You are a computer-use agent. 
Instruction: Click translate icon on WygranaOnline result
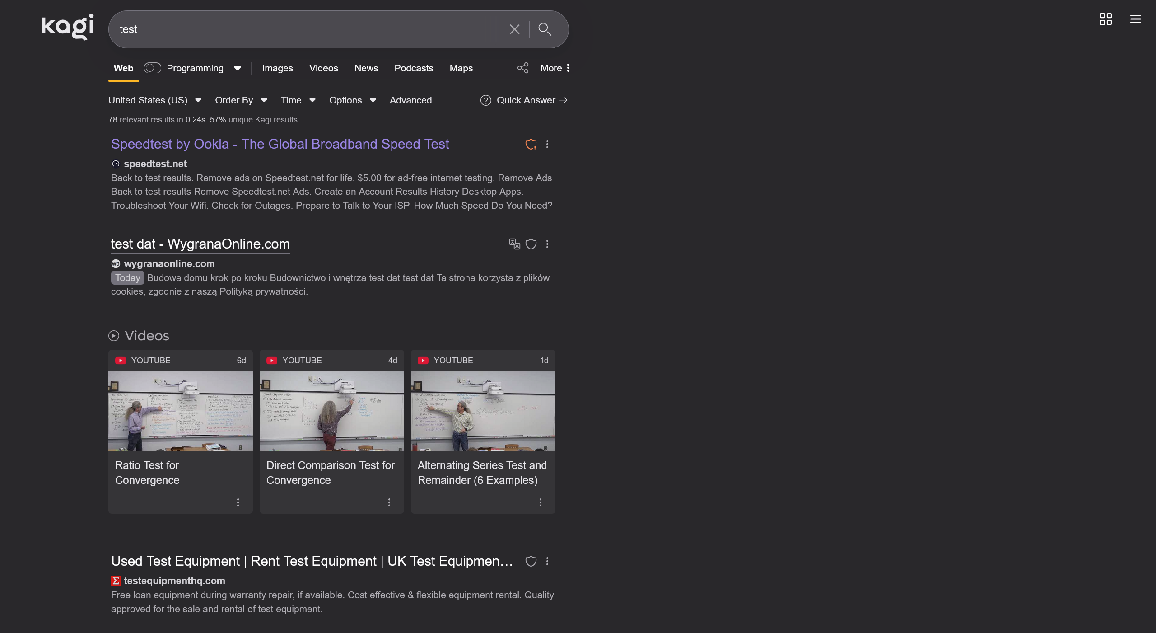[514, 244]
